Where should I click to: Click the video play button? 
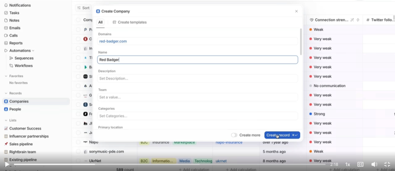[x=7, y=164]
